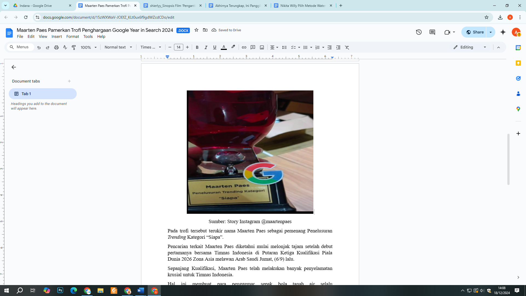Screen dimensions: 526x296
Task: Open Share quick actions arrow
Action: (x=491, y=32)
